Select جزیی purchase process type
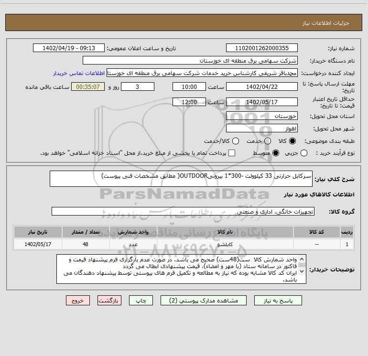The image size is (368, 356). [x=304, y=153]
